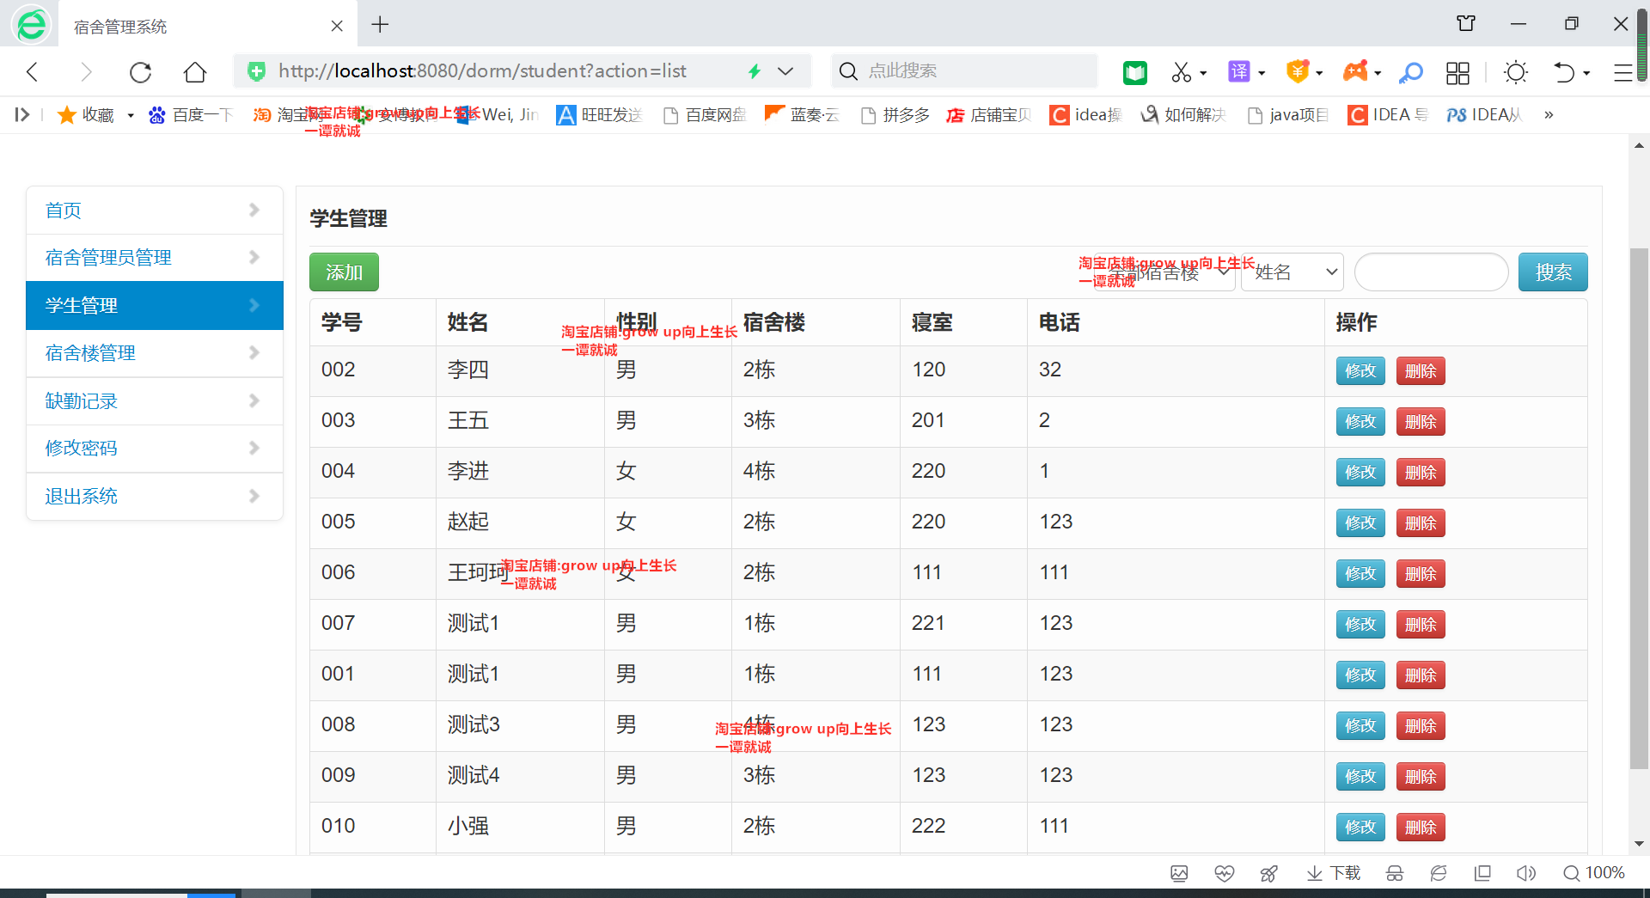Toggle the brightness sun icon
This screenshot has height=898, width=1650.
click(x=1515, y=73)
